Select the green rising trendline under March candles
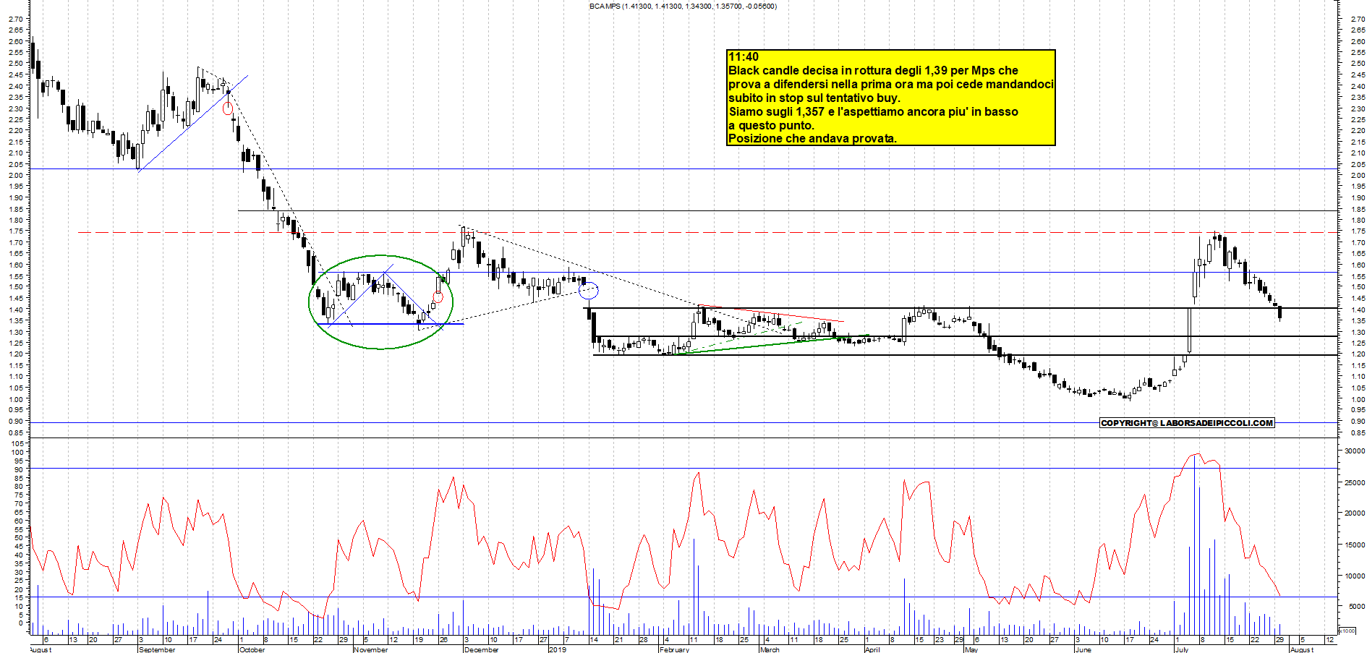1367x653 pixels. 772,343
